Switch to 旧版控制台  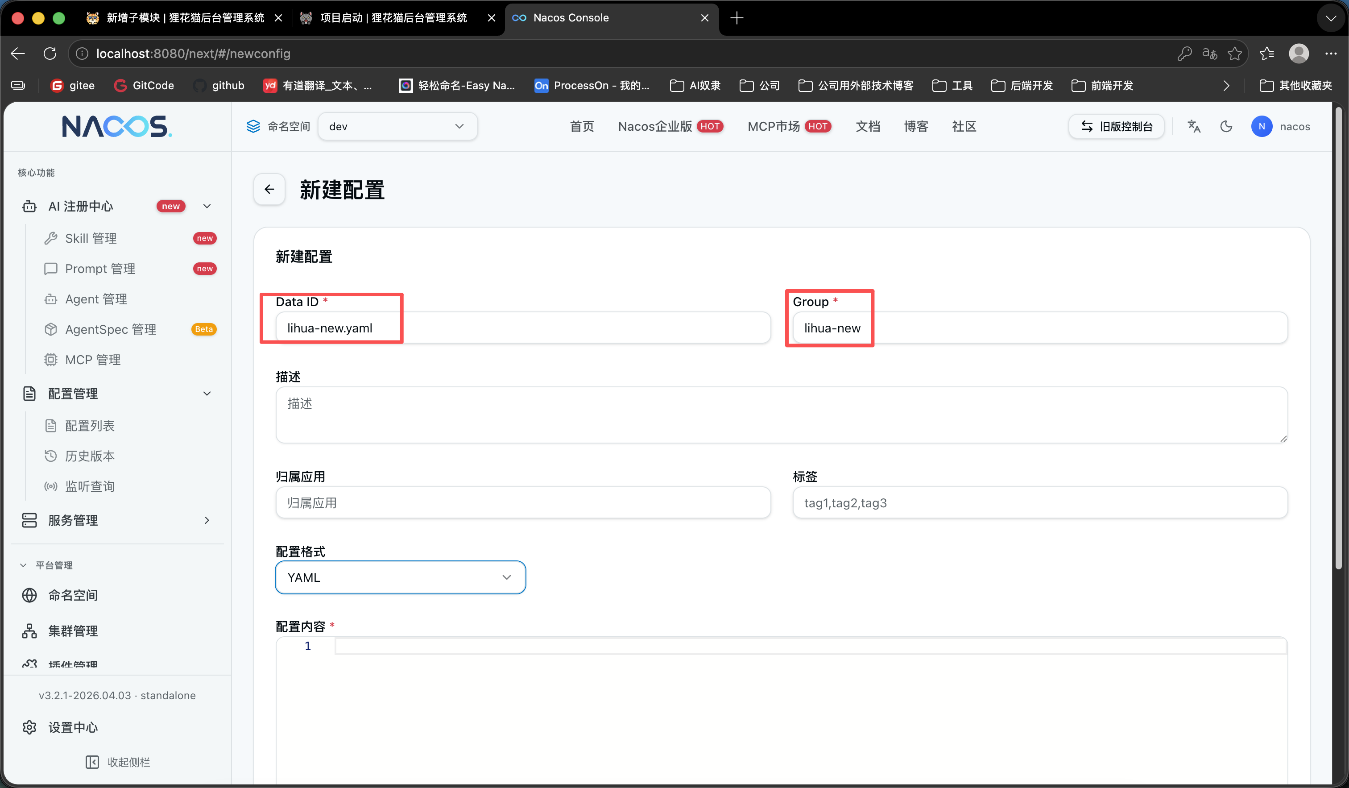tap(1117, 126)
